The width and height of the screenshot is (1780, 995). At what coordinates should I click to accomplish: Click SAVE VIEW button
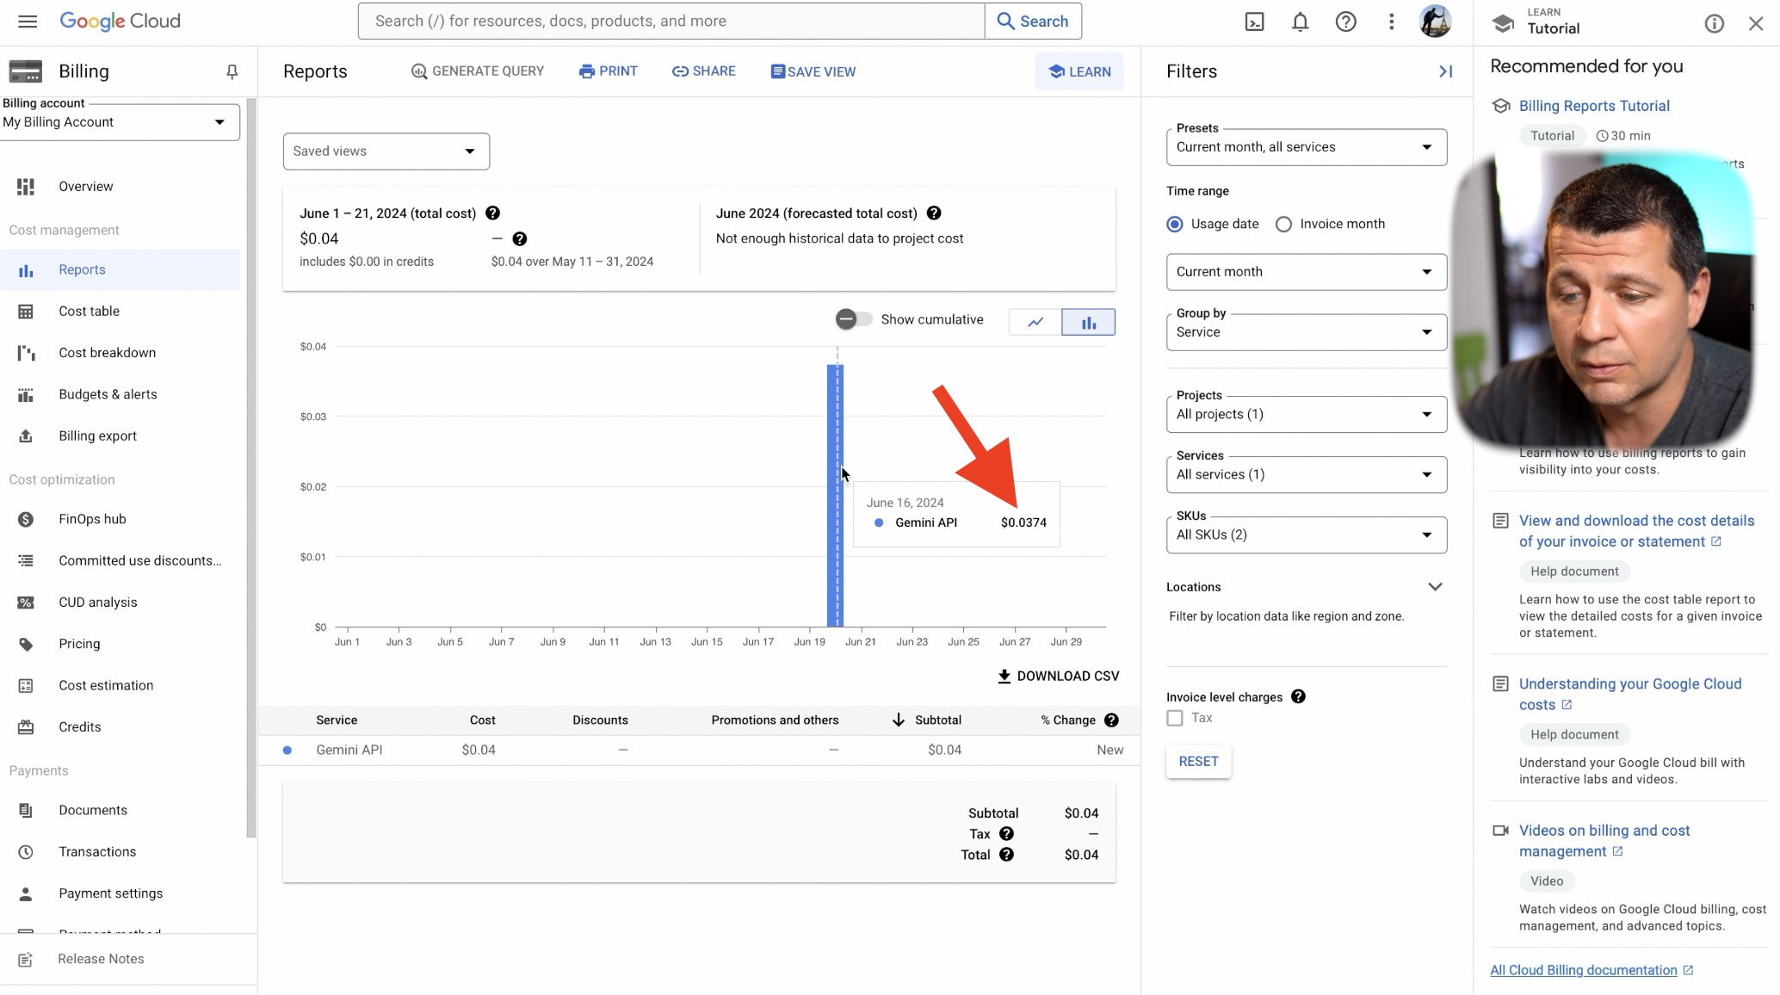tap(813, 71)
